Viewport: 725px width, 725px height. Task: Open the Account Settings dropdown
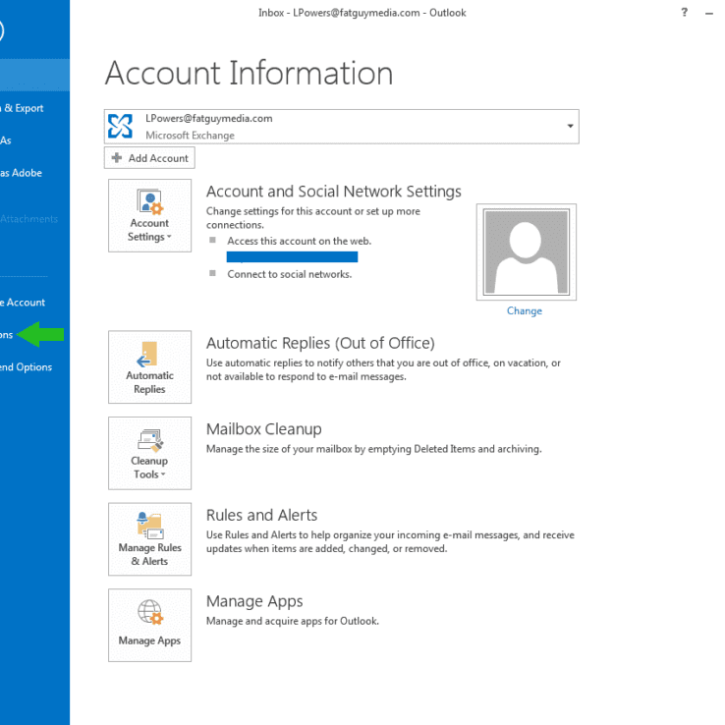149,215
